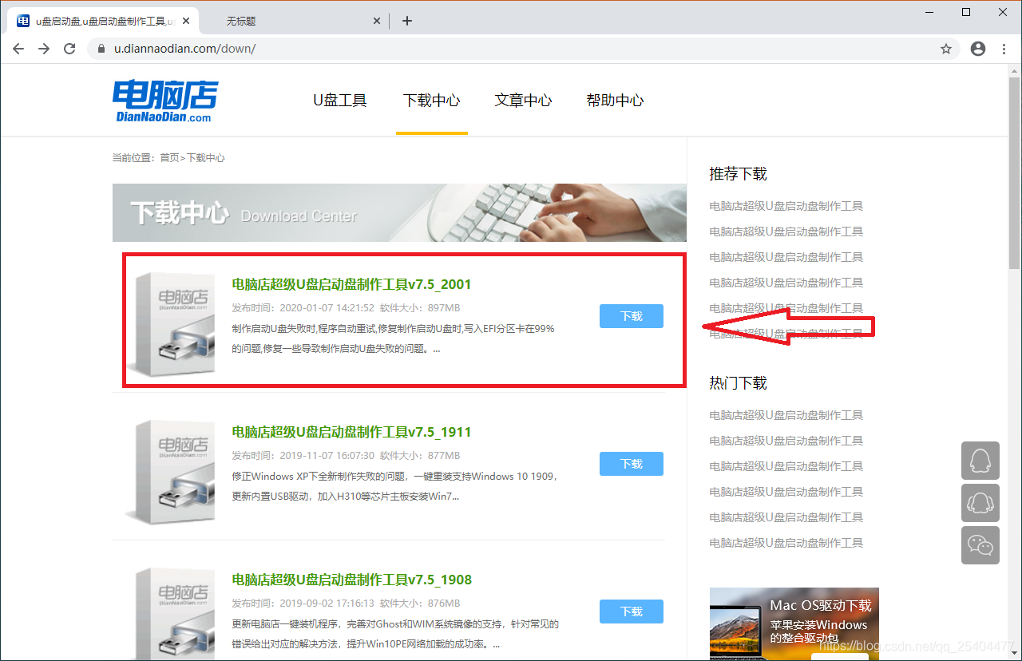Click the 电脑店 DianNaoDian.com logo
The image size is (1022, 661).
coord(164,101)
